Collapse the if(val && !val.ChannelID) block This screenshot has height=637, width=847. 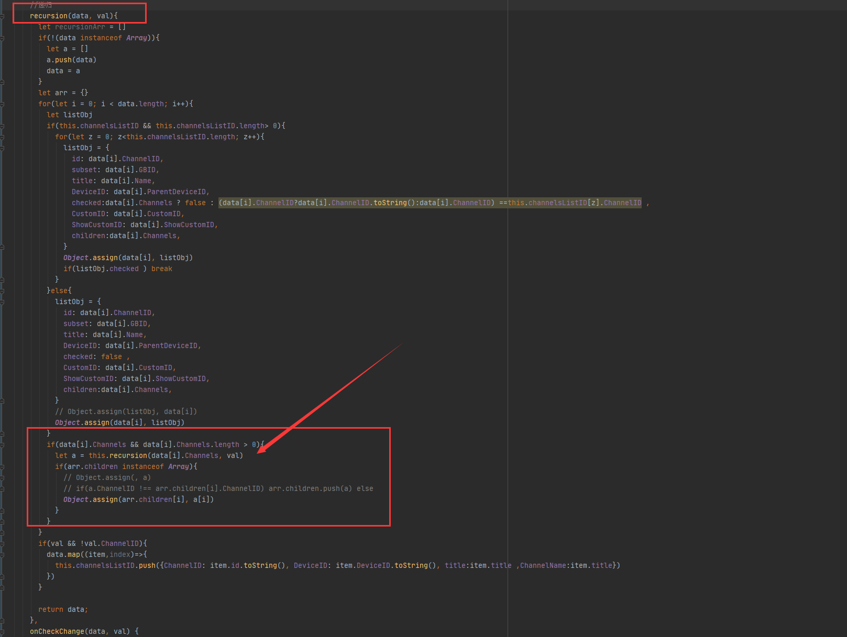tap(3, 544)
